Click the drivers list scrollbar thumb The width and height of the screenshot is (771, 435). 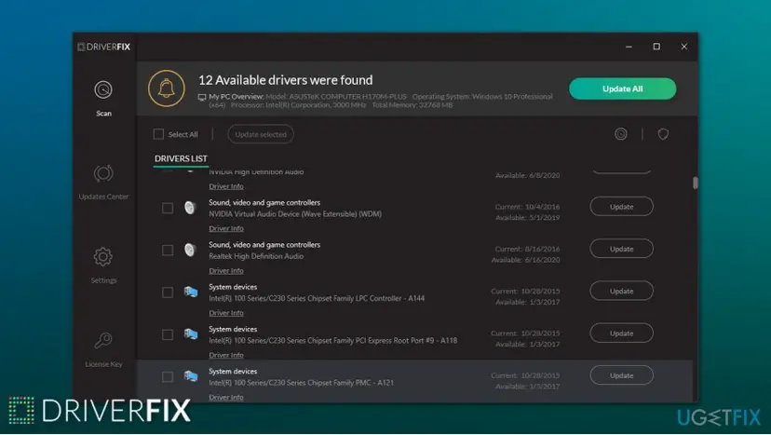point(695,184)
